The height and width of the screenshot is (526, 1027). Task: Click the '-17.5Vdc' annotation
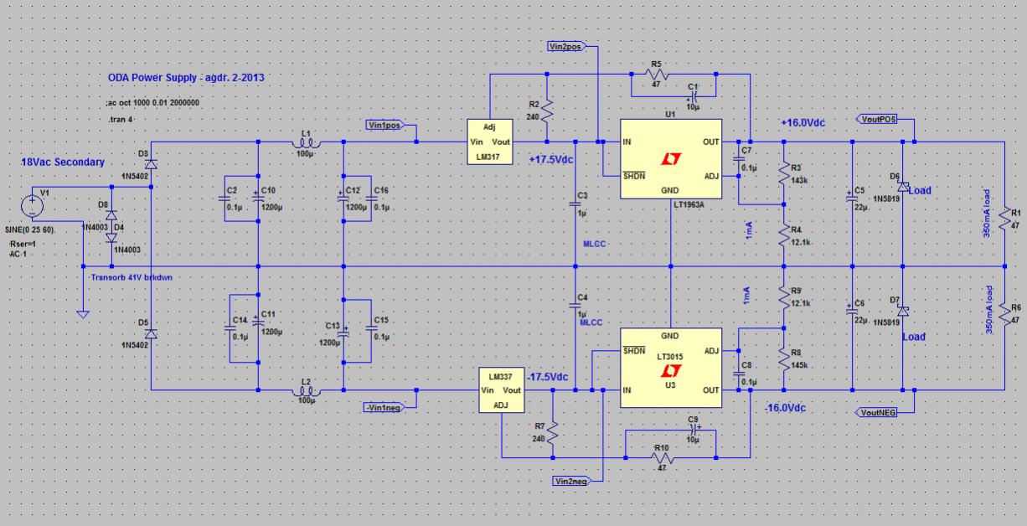tap(548, 376)
